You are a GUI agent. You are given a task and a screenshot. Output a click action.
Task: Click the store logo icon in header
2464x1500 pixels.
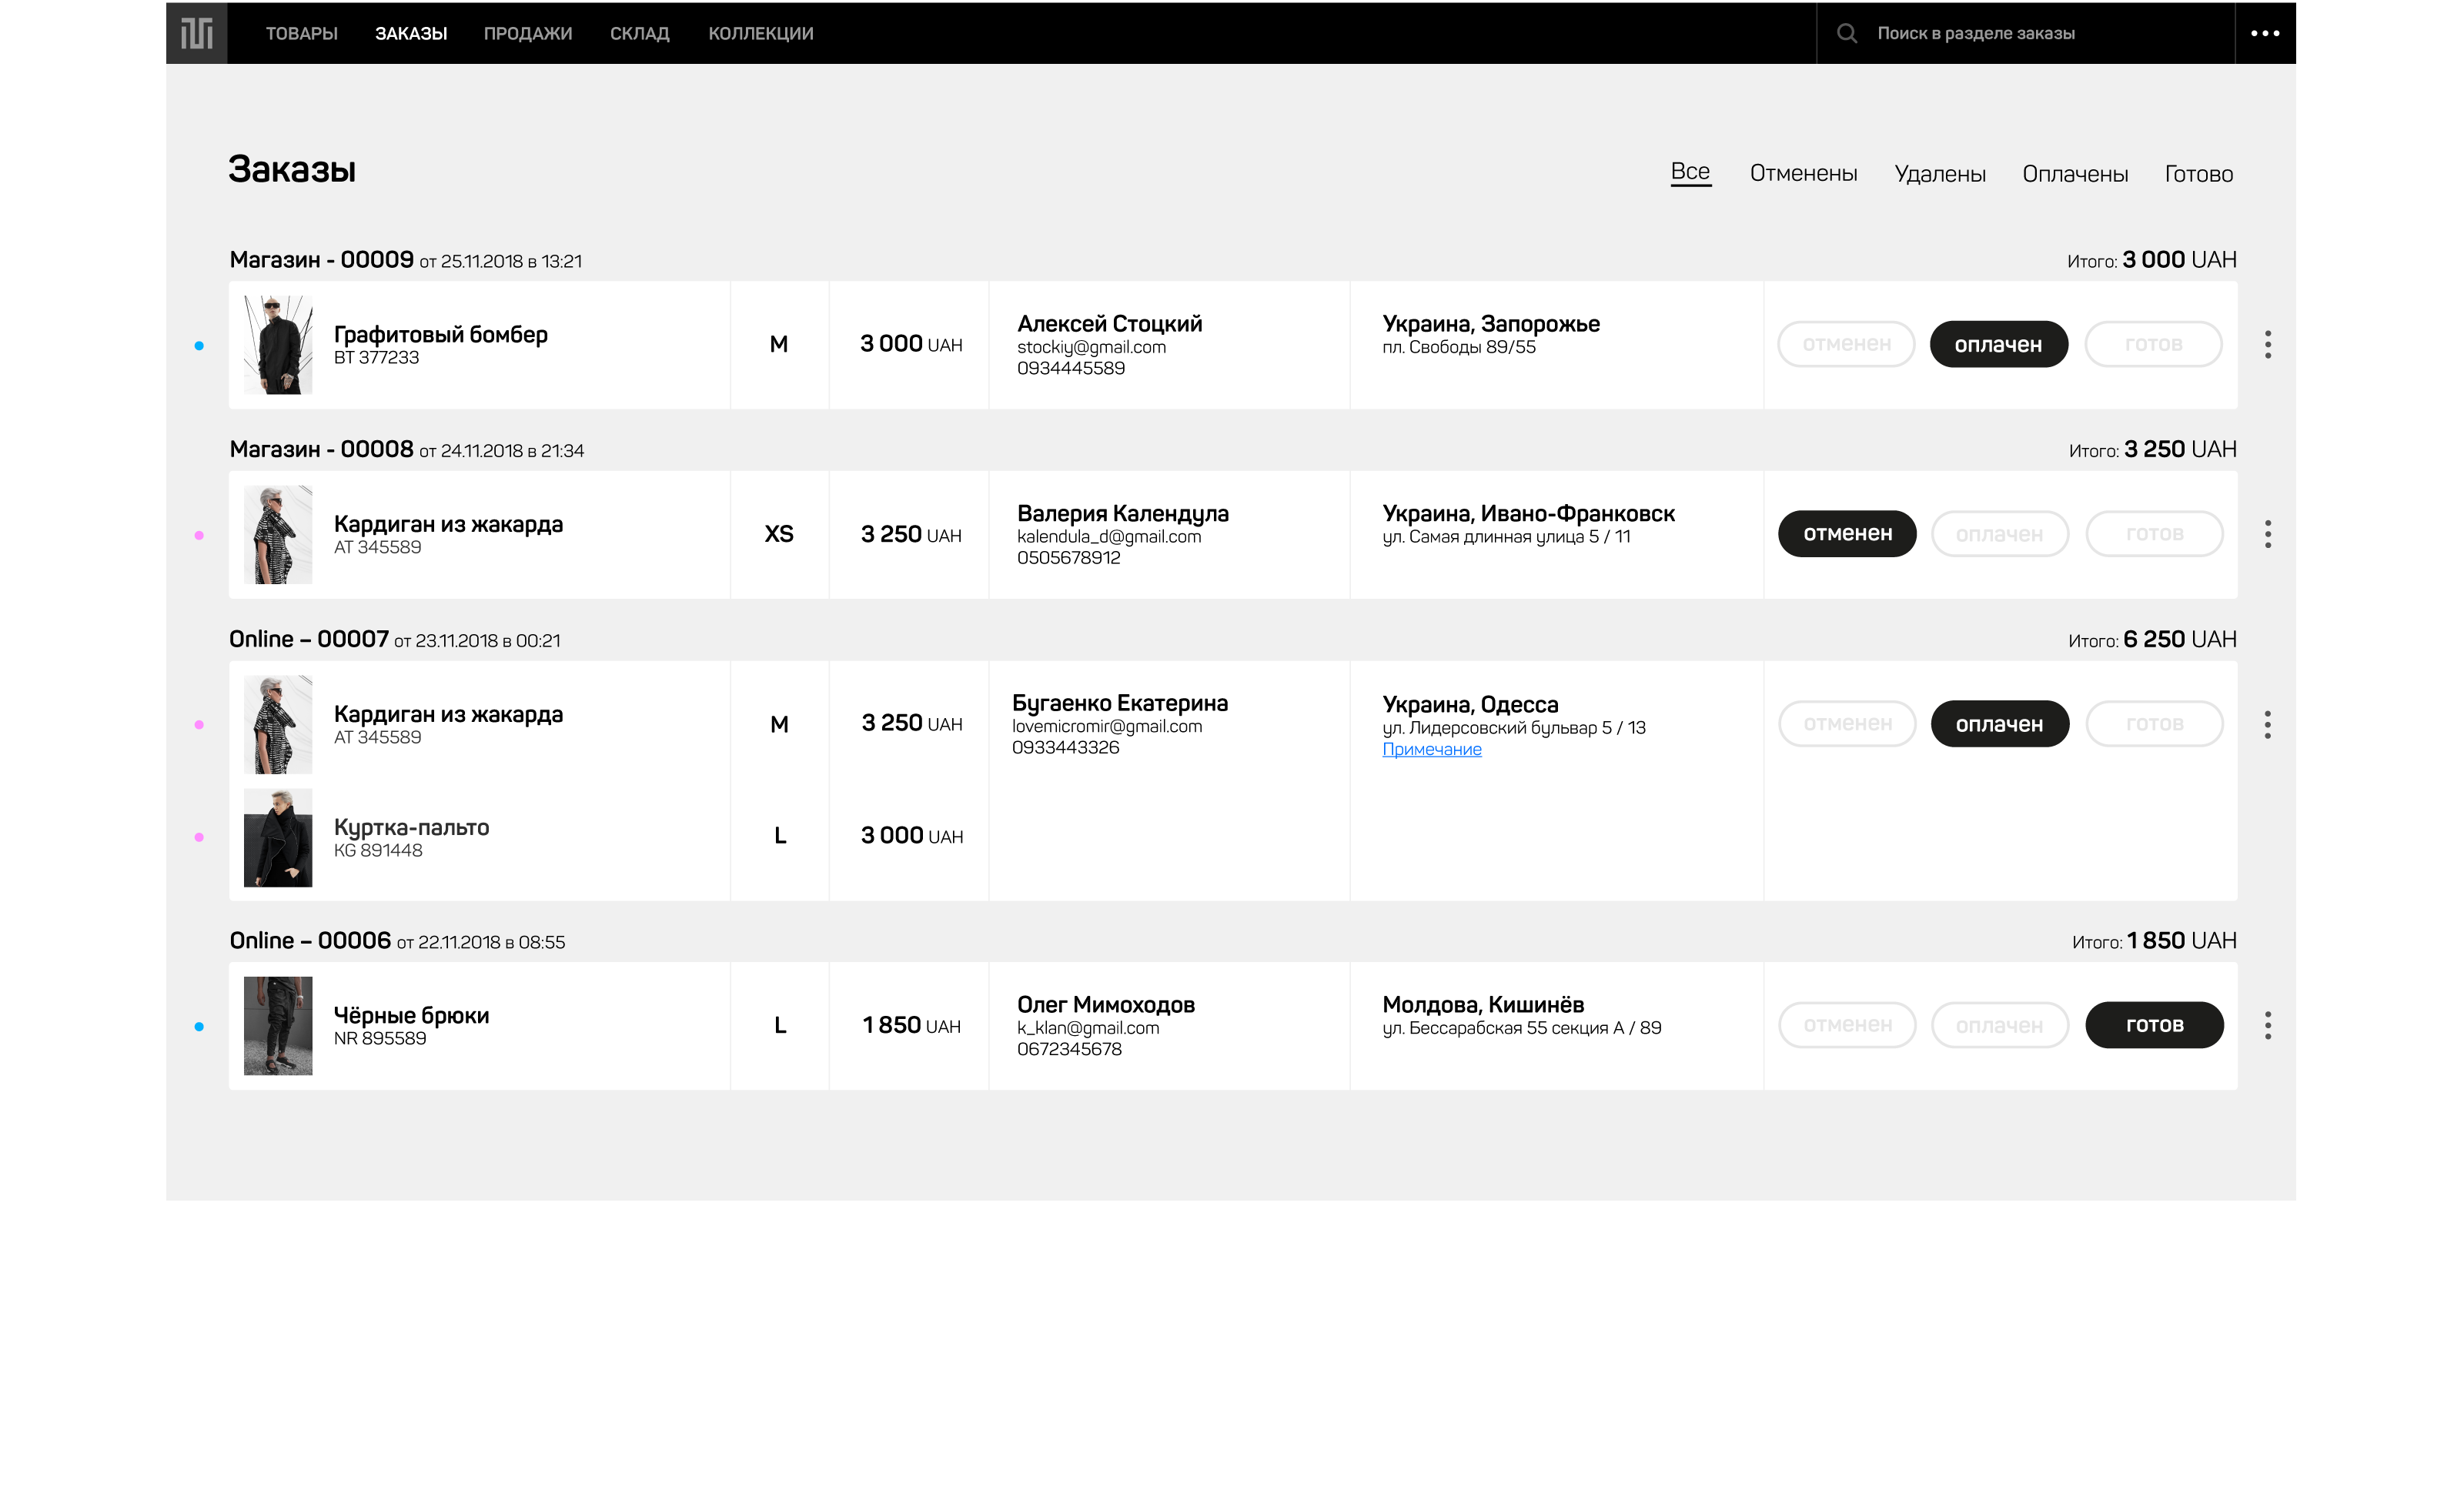(x=197, y=33)
